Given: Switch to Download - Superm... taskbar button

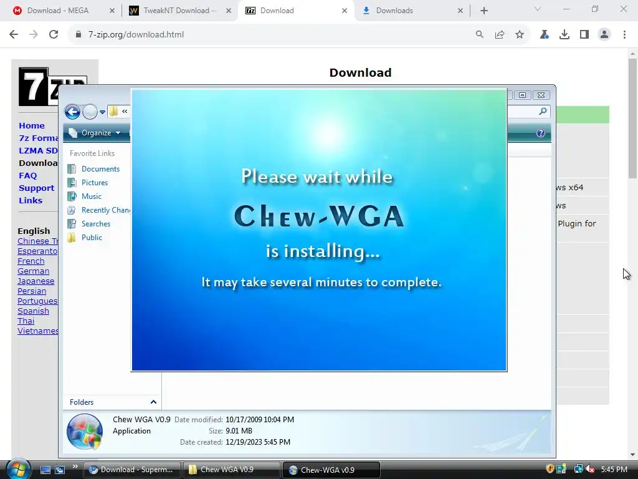Looking at the screenshot, I should click(x=132, y=470).
